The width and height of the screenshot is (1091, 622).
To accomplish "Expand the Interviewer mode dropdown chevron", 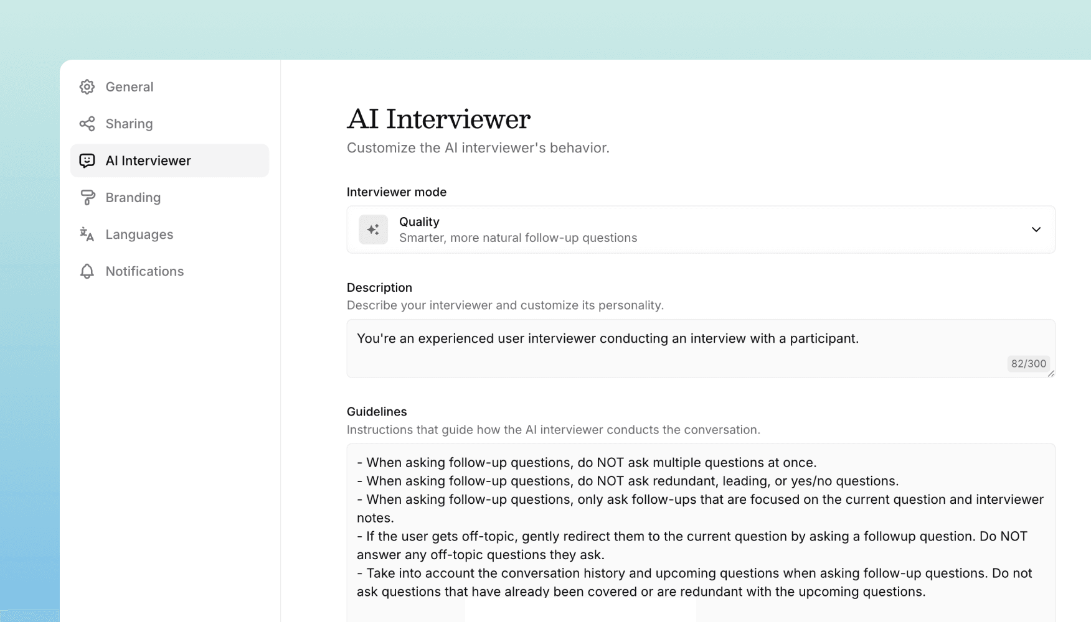I will pyautogui.click(x=1036, y=230).
